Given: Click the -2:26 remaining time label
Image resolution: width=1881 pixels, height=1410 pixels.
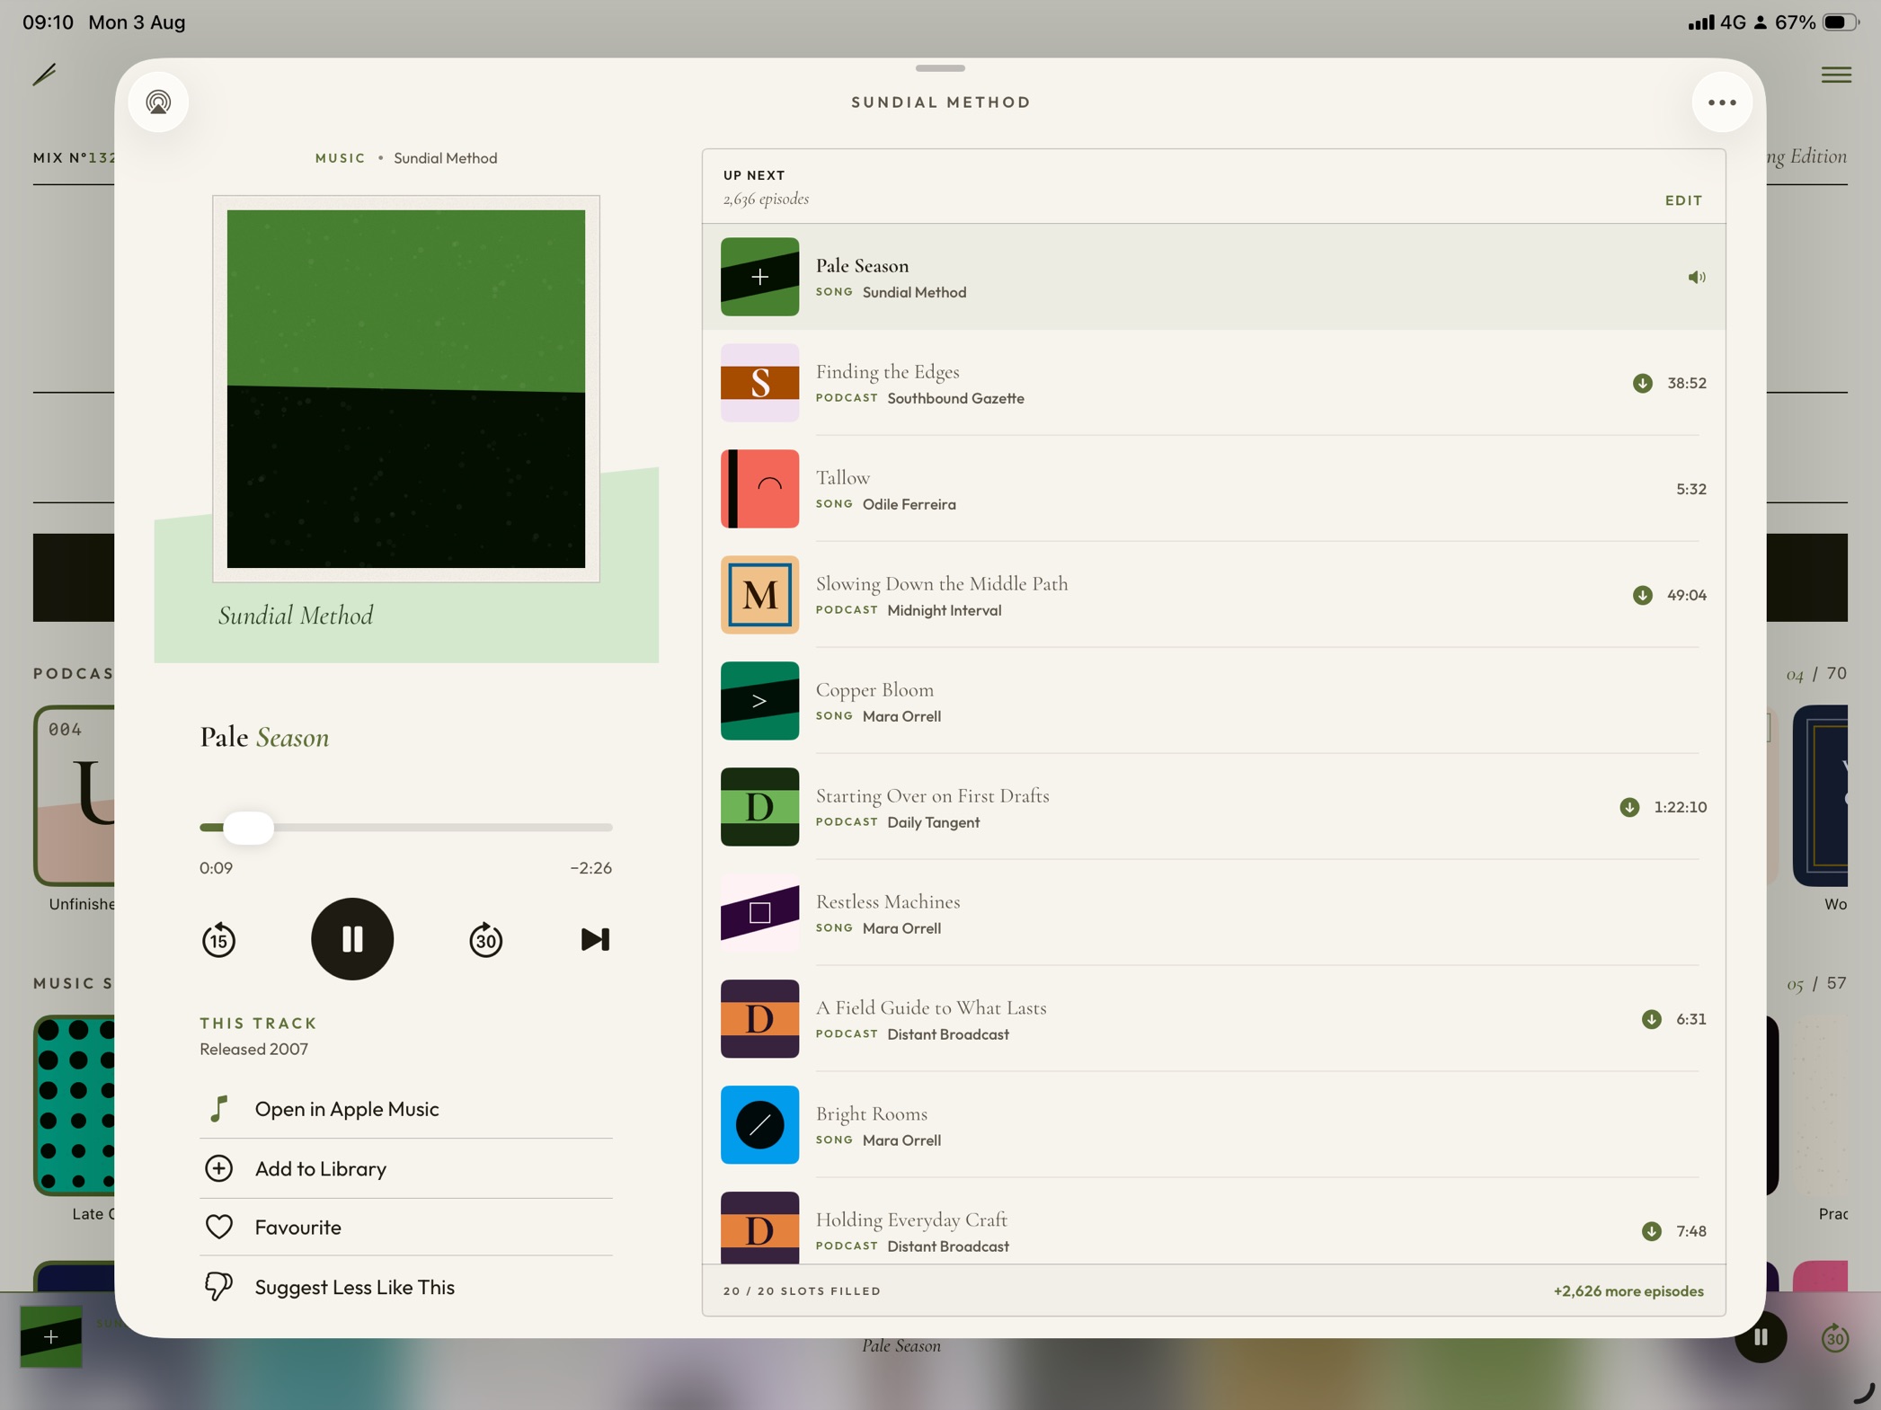Looking at the screenshot, I should [590, 868].
